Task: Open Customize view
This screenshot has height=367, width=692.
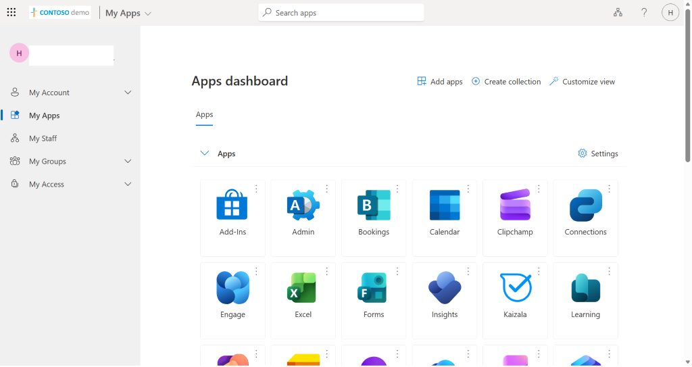Action: pos(582,82)
